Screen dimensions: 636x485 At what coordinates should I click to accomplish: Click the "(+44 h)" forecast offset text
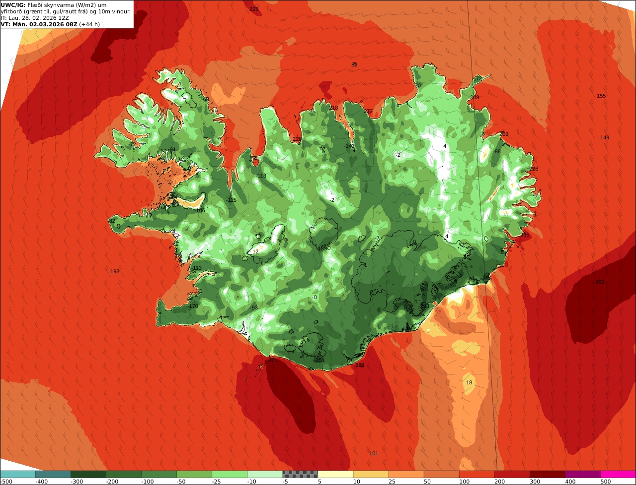click(x=89, y=24)
